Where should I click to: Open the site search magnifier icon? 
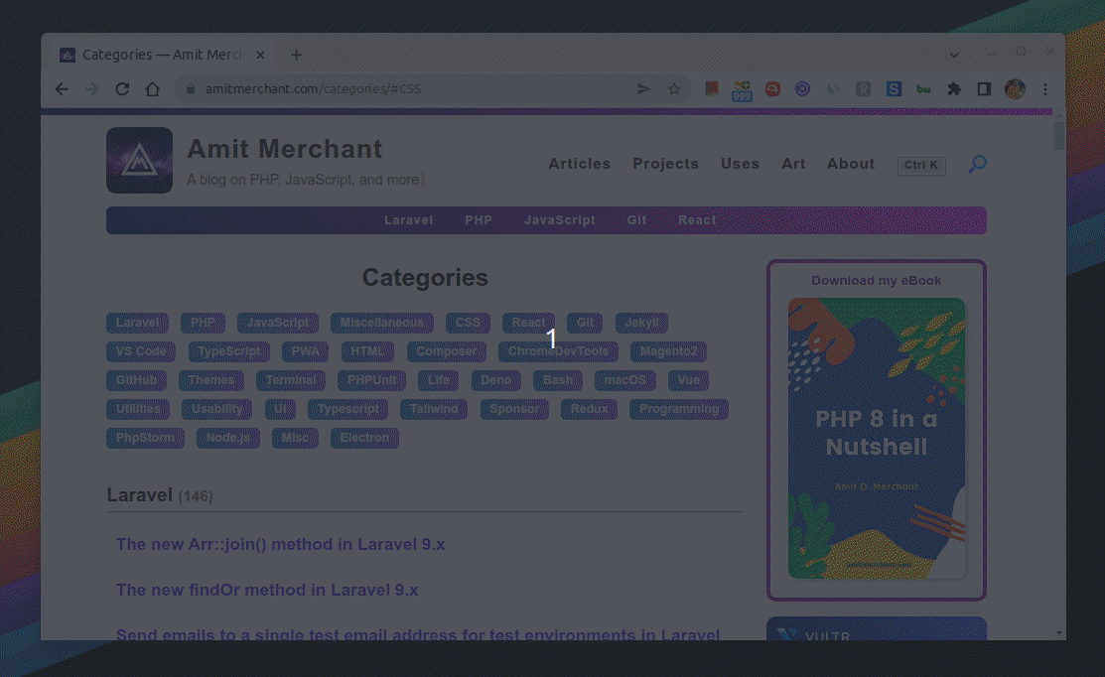pyautogui.click(x=978, y=164)
